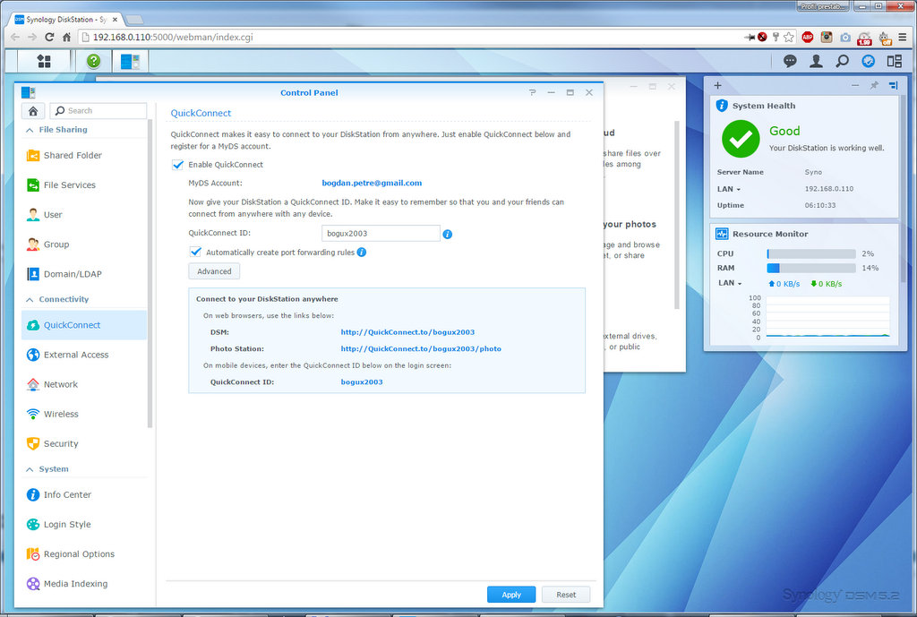
Task: Select Group in the sidebar
Action: click(84, 244)
